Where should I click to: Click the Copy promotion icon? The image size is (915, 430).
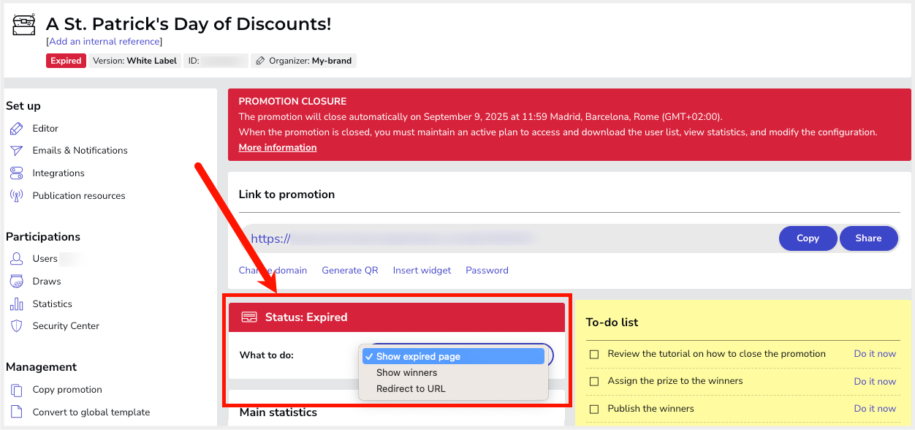click(16, 390)
